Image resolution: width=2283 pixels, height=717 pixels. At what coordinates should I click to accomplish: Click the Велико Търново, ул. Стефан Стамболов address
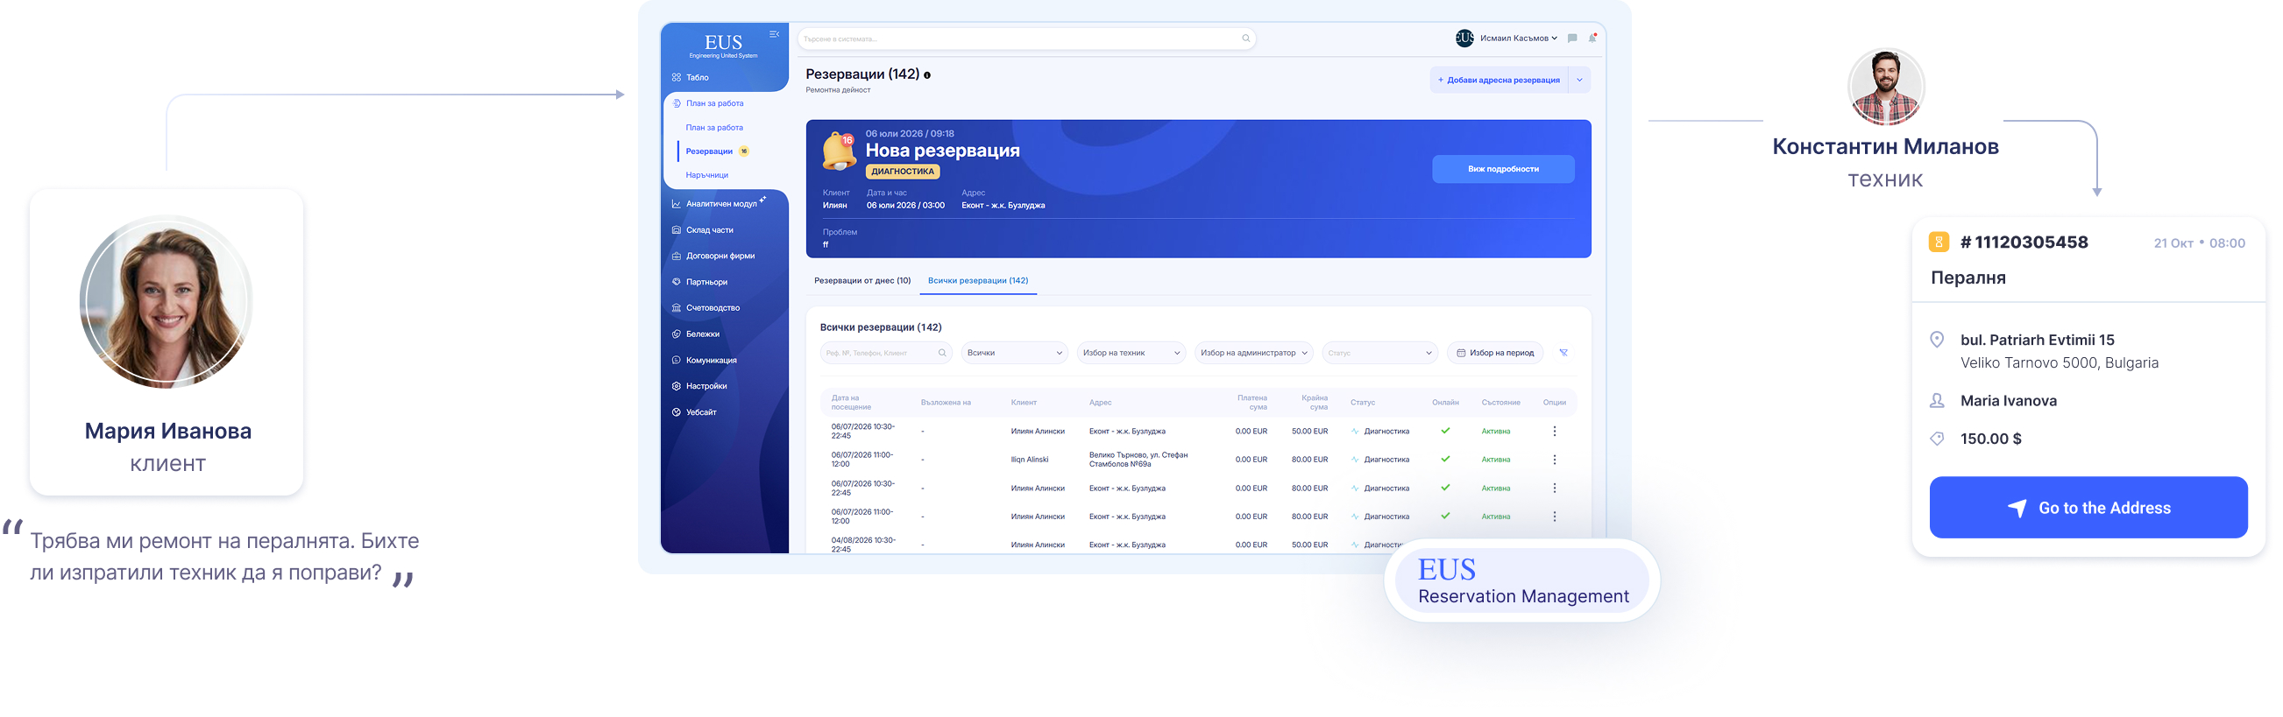1138,460
